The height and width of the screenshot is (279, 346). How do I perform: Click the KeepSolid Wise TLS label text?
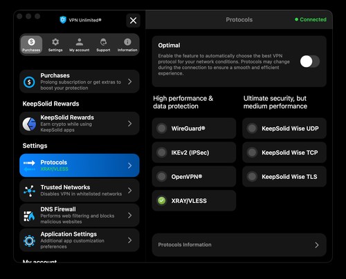tap(289, 177)
